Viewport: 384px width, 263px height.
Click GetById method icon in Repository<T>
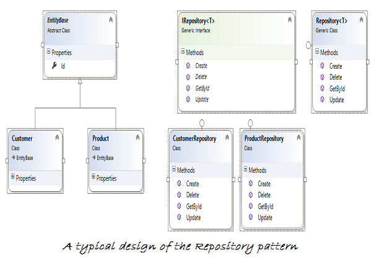[x=322, y=88]
